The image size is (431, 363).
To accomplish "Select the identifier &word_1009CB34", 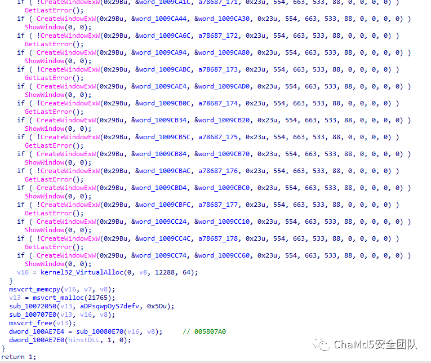I will [159, 120].
